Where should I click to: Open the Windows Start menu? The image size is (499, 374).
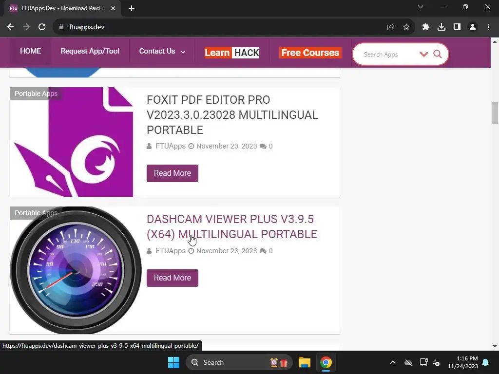click(x=174, y=362)
